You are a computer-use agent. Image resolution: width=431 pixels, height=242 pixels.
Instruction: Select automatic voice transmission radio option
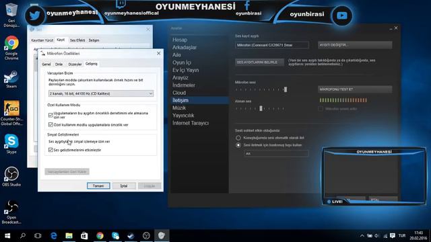click(238, 138)
